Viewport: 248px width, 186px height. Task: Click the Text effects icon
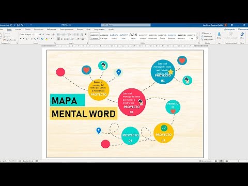pyautogui.click(x=42, y=39)
